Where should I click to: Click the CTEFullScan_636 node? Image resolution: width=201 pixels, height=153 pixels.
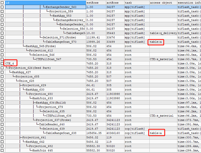coord(59,116)
